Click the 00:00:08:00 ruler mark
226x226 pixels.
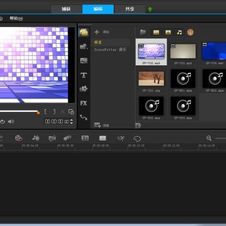pyautogui.click(x=101, y=146)
